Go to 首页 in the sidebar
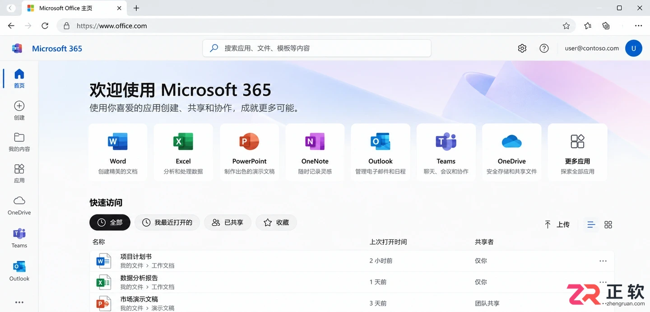 tap(19, 79)
